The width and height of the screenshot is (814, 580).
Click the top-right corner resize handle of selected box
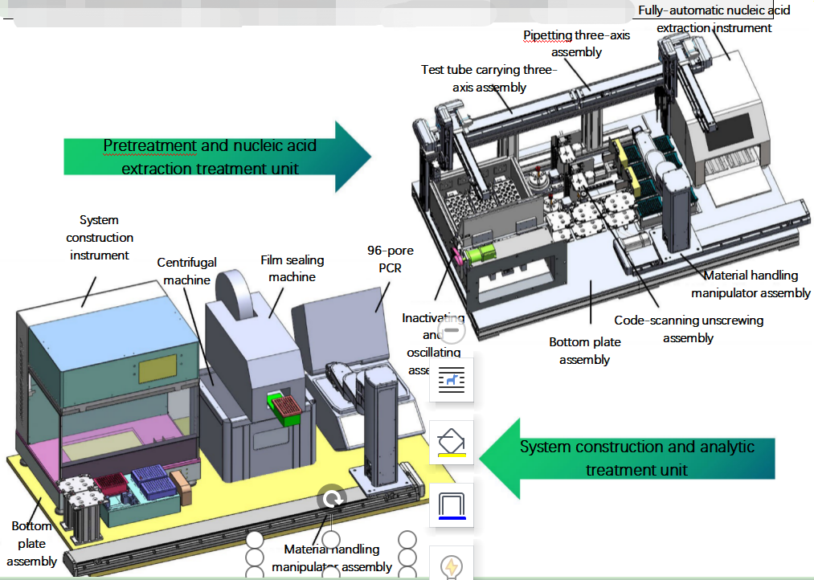[407, 540]
